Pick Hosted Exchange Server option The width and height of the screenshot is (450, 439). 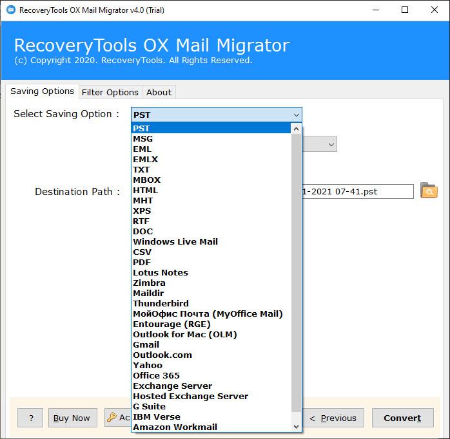click(x=211, y=397)
